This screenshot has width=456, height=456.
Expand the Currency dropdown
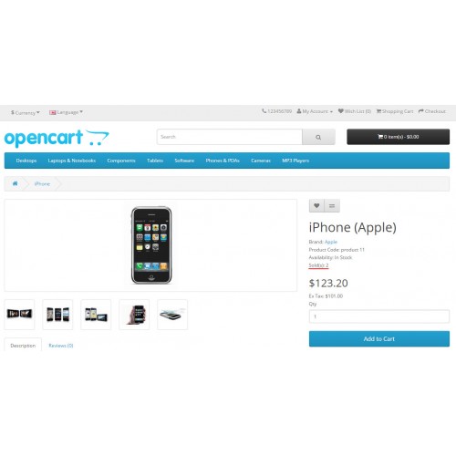coord(26,112)
